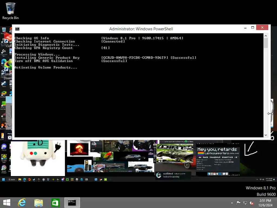Viewport: 277px width, 208px height.
Task: Click the 'Checking Internet Connection' line
Action: [x=45, y=41]
